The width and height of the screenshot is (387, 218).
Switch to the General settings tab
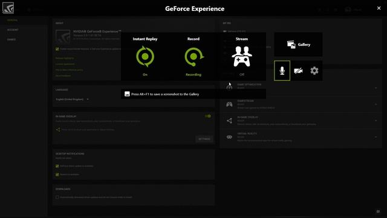click(x=12, y=20)
